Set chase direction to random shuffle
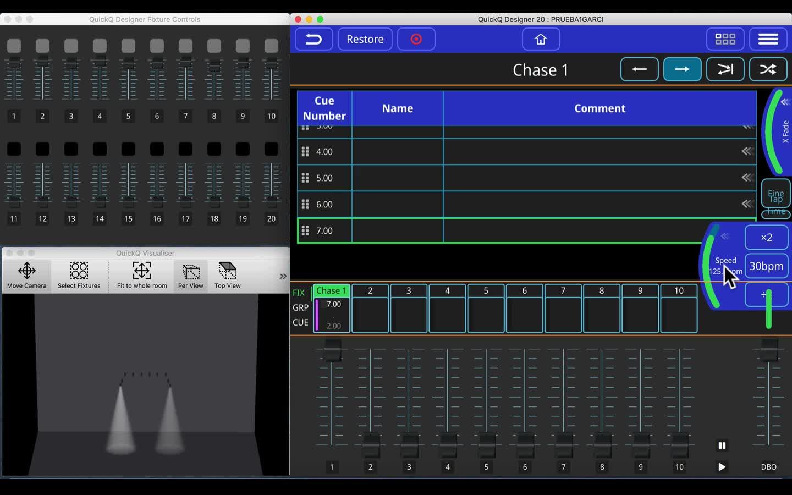792x495 pixels. [x=768, y=69]
